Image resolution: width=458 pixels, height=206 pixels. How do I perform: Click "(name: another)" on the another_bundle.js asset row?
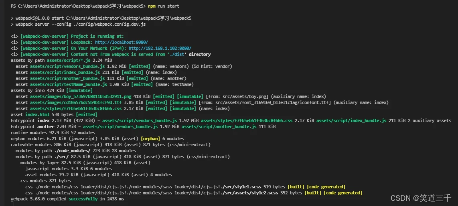click(168, 78)
